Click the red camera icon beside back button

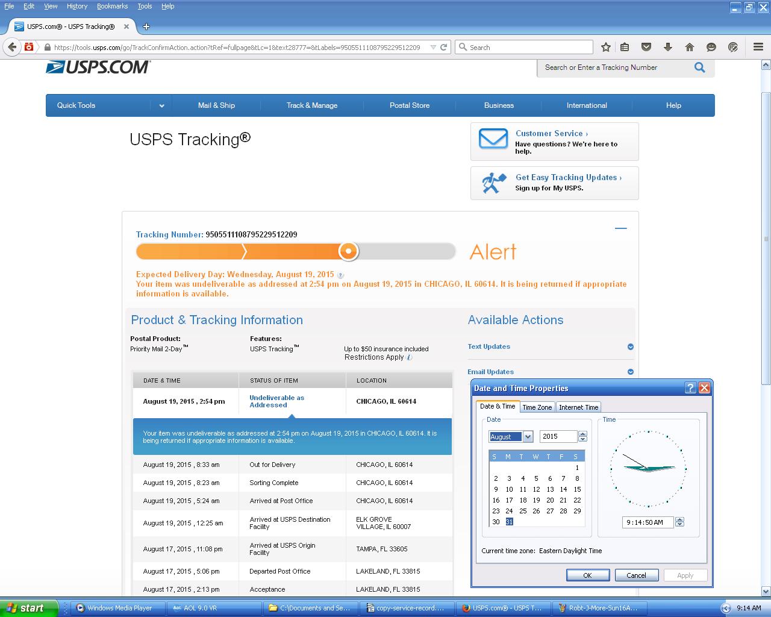(x=28, y=46)
